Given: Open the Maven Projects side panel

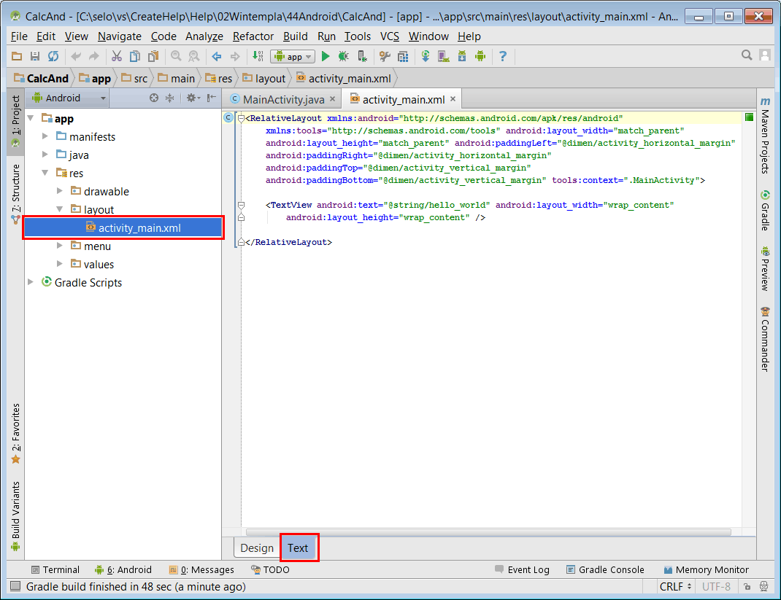Looking at the screenshot, I should (x=765, y=136).
